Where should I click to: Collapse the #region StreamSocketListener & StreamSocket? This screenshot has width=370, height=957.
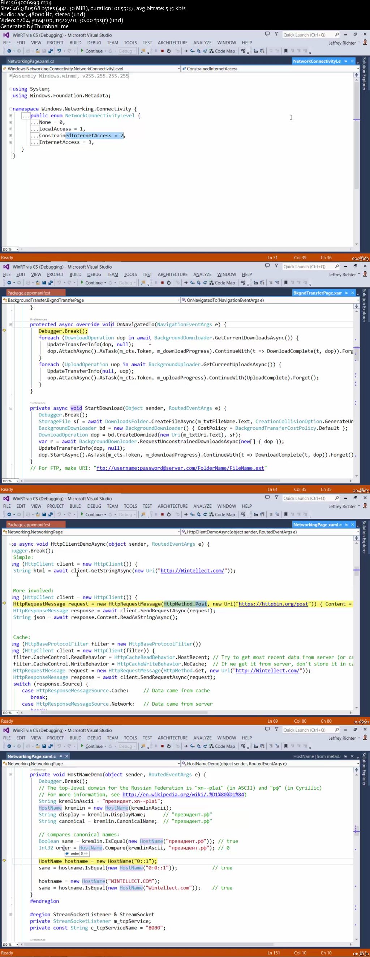11,915
